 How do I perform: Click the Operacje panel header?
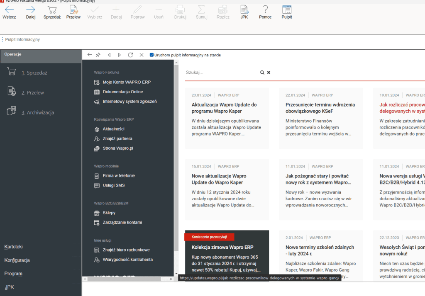pos(41,56)
